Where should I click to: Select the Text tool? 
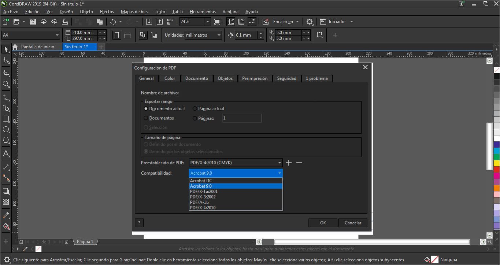pos(6,154)
